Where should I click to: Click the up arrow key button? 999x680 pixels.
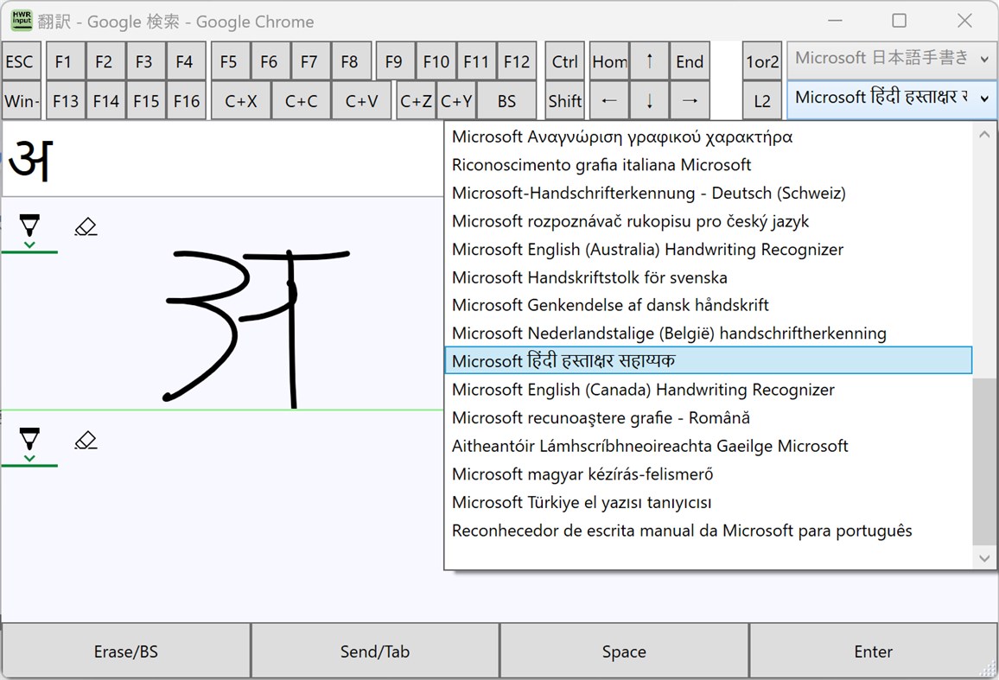point(649,61)
